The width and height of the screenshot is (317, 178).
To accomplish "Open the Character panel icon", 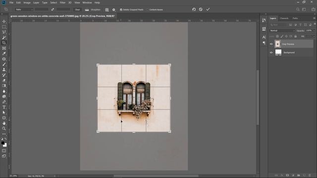I will click(x=264, y=37).
